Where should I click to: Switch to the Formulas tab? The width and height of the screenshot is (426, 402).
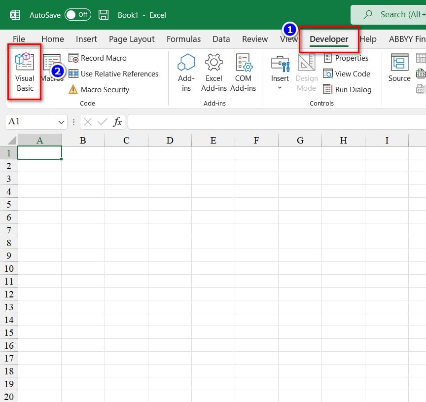[x=183, y=39]
